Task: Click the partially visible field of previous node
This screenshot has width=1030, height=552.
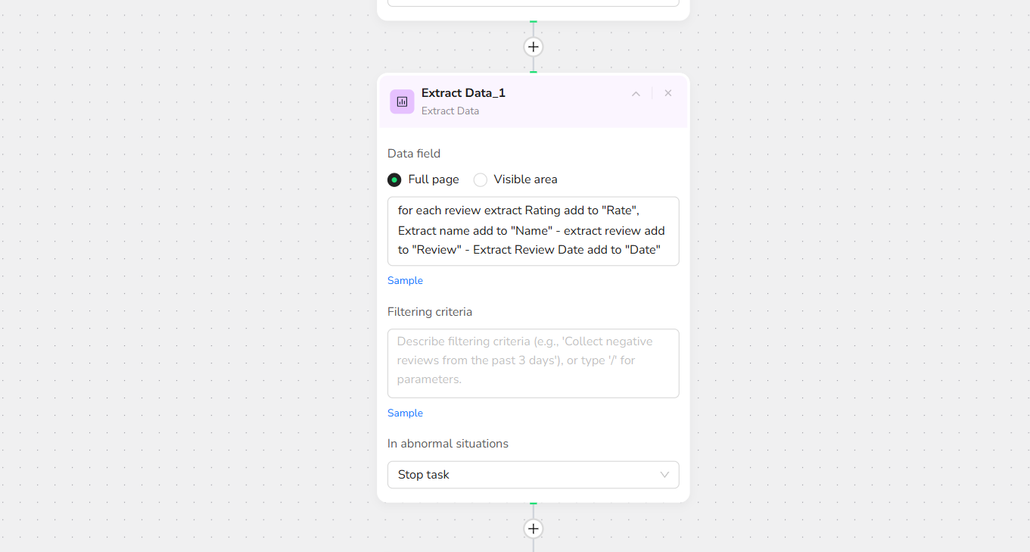Action: pyautogui.click(x=533, y=3)
